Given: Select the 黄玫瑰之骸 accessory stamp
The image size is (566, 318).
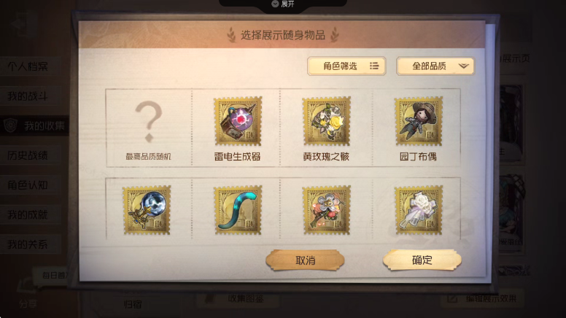Looking at the screenshot, I should pos(326,121).
